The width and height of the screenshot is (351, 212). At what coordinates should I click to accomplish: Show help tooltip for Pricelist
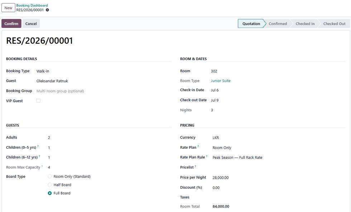pyautogui.click(x=196, y=166)
